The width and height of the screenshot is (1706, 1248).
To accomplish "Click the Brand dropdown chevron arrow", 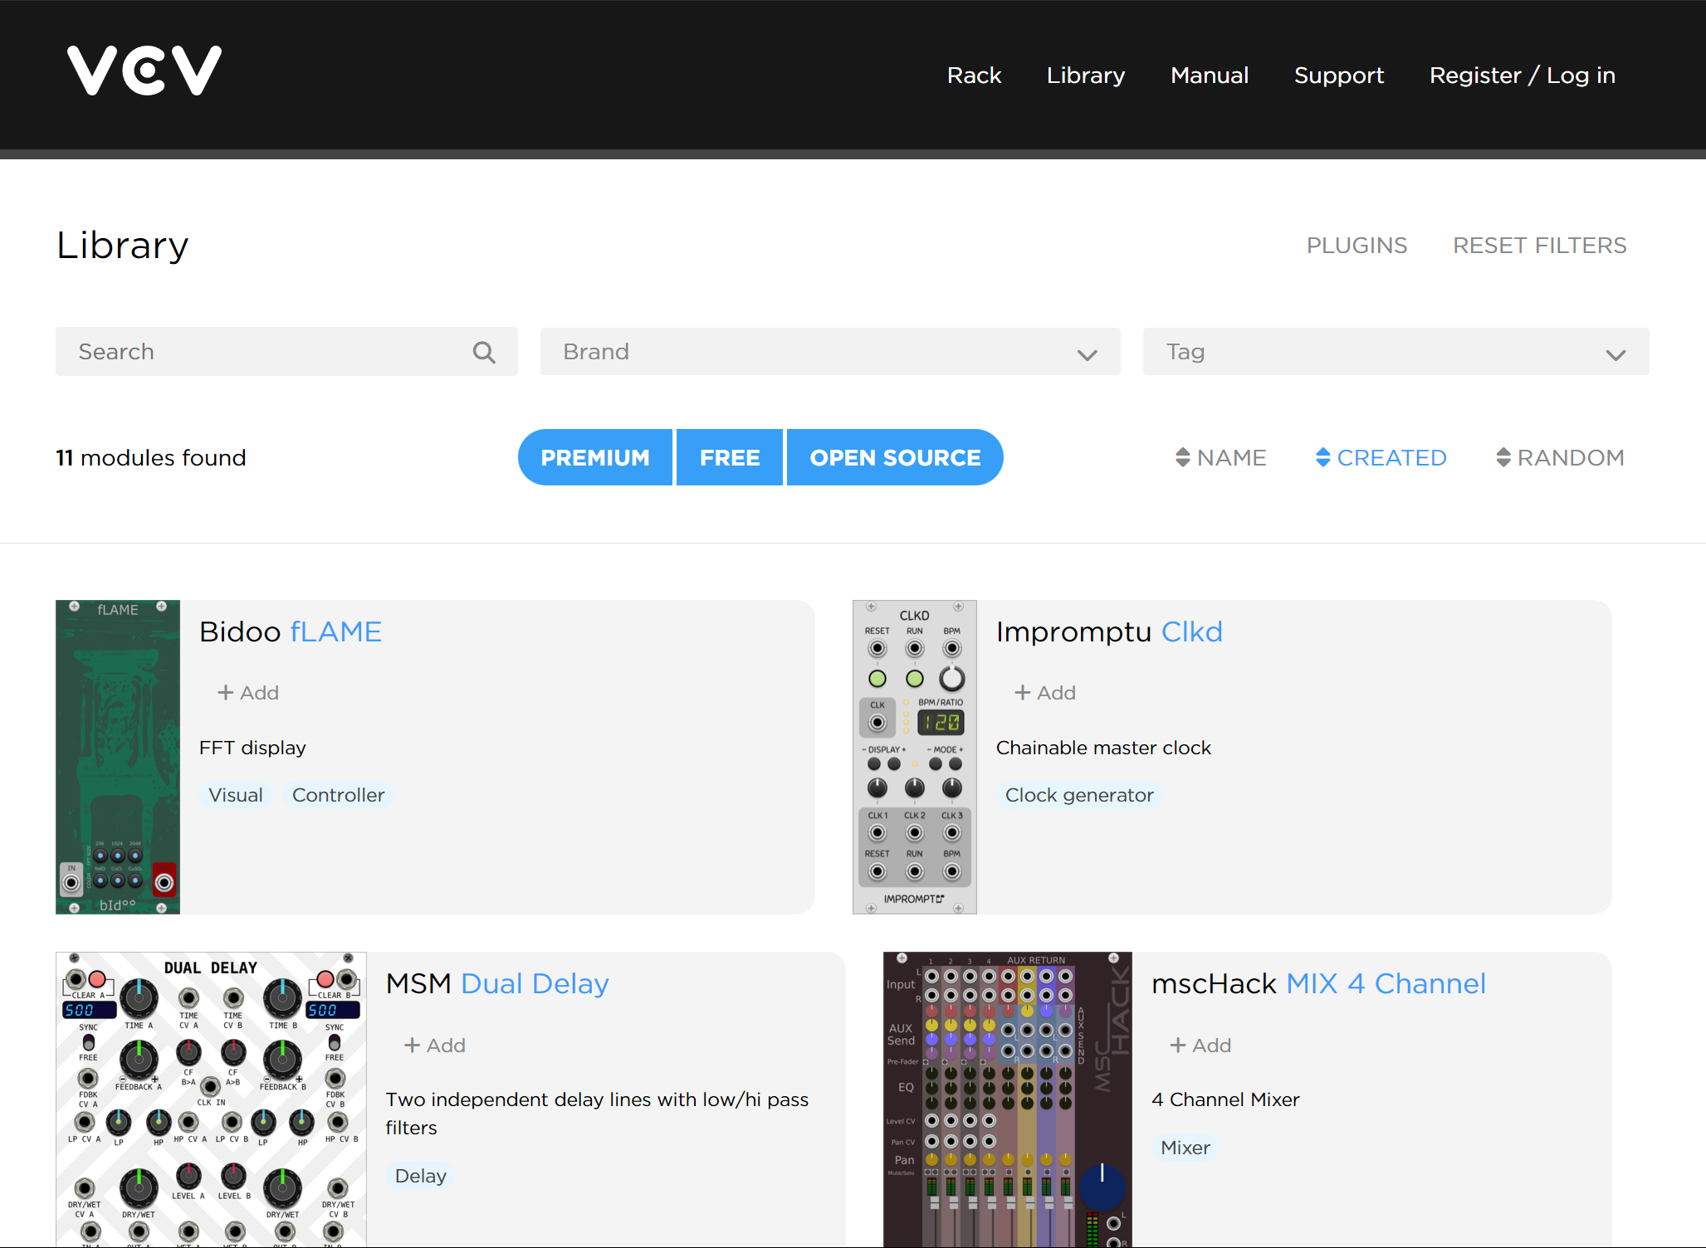I will coord(1087,355).
